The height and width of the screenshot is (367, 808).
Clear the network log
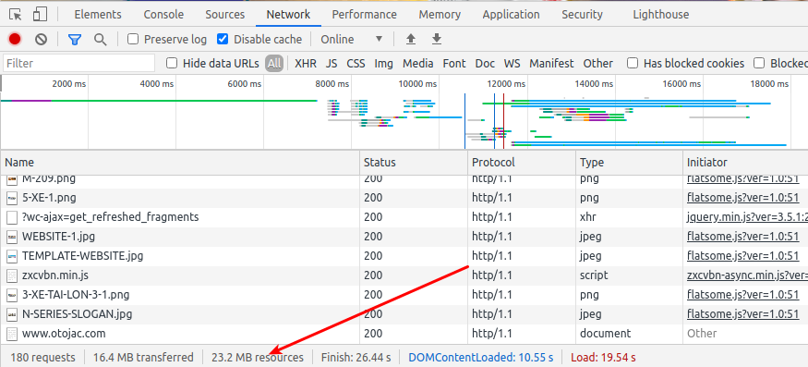42,39
